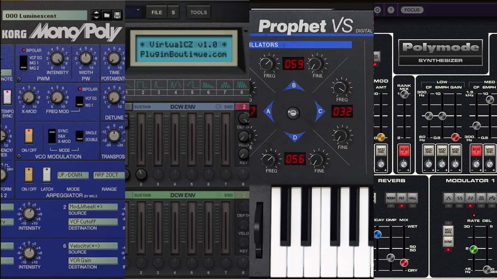This screenshot has width=497, height=279.
Task: Click the blue DECAY slider in Reverb
Action: (x=377, y=234)
